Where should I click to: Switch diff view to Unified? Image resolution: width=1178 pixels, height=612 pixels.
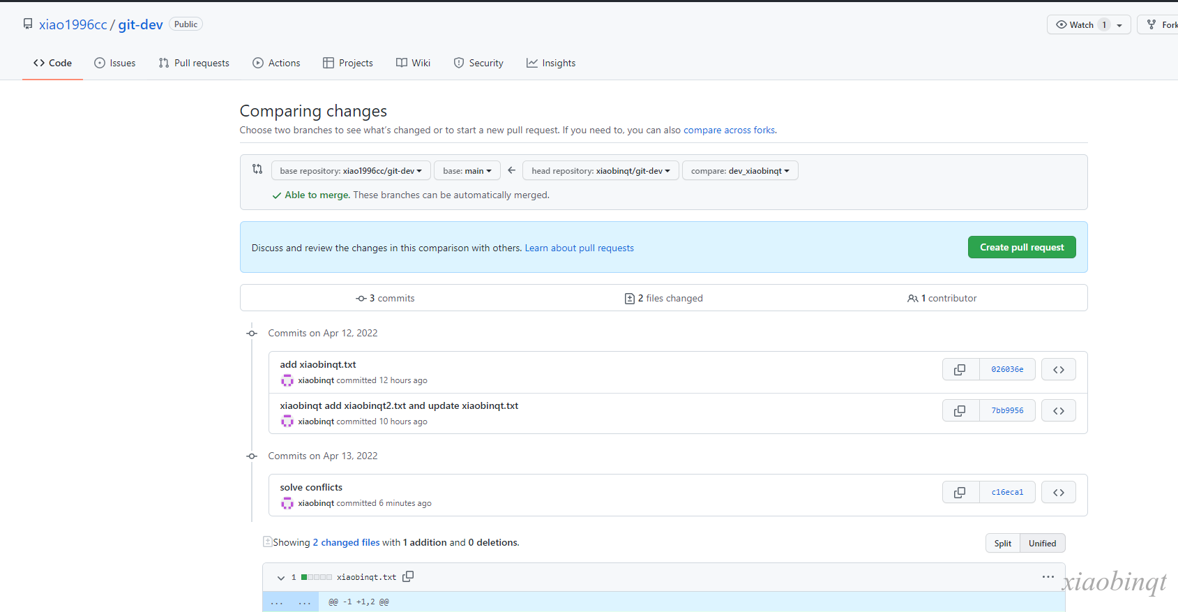pyautogui.click(x=1042, y=543)
